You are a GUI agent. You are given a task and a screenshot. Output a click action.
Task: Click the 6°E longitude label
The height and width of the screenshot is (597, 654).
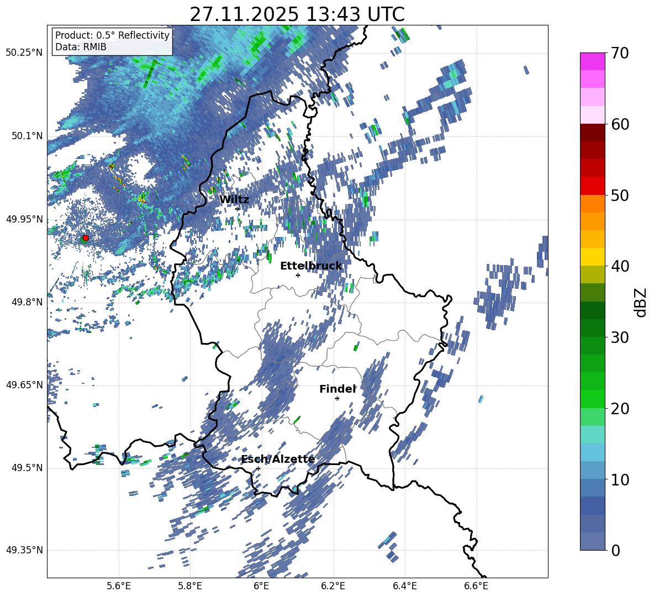(261, 586)
